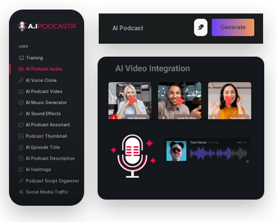This screenshot has height=222, width=276.
Task: Play the video of the woman in yellow
Action: [x=229, y=101]
